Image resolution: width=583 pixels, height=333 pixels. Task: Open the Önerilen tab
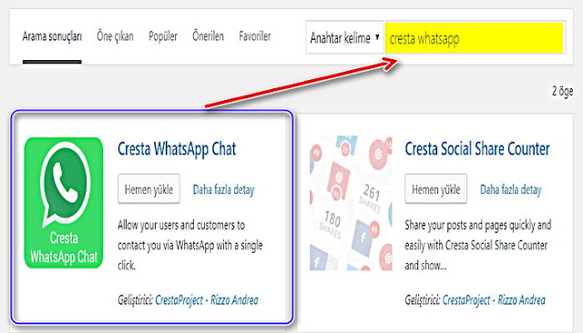208,36
